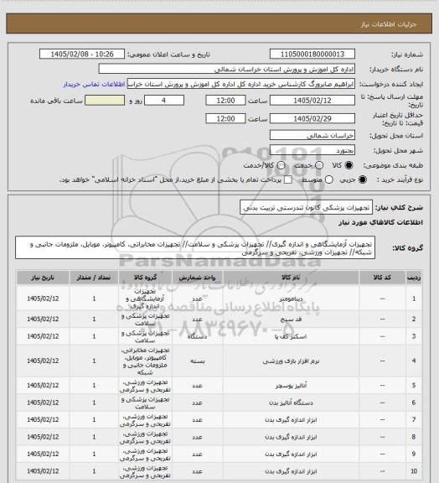
Task: Select the قد سنج item name in row 2
Action: [291, 319]
